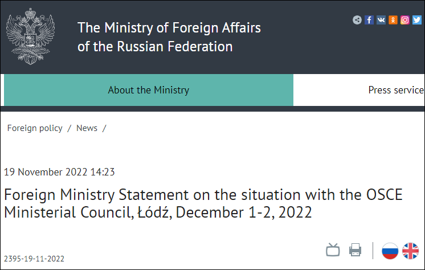
Task: Open the About the Ministry tab
Action: click(x=149, y=90)
